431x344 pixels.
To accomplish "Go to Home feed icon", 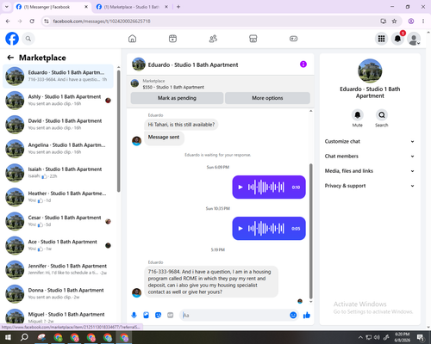I will pyautogui.click(x=132, y=39).
